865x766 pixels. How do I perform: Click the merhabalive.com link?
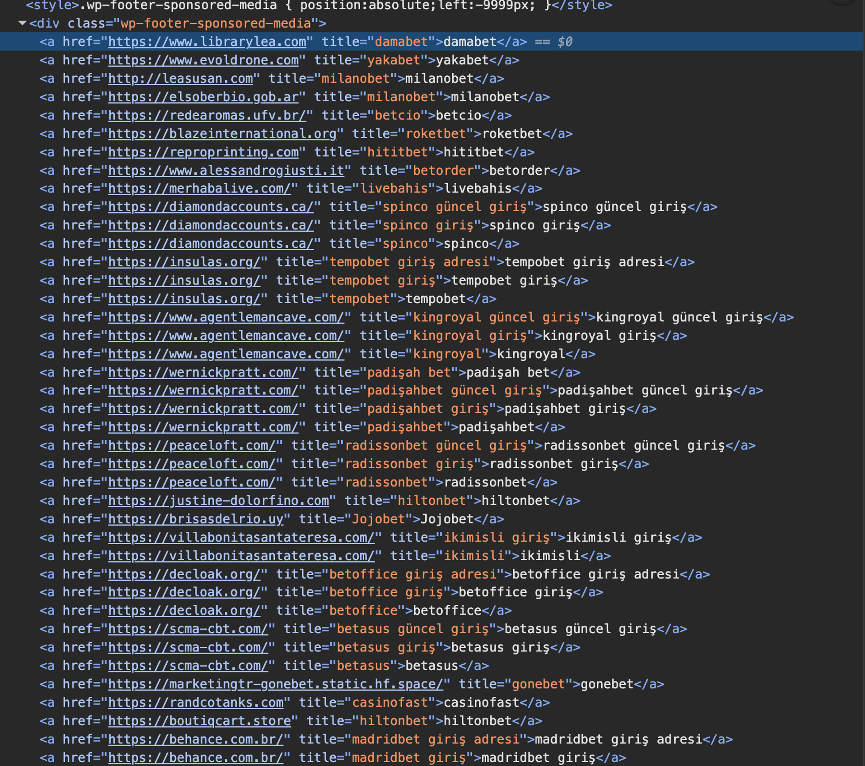point(200,189)
